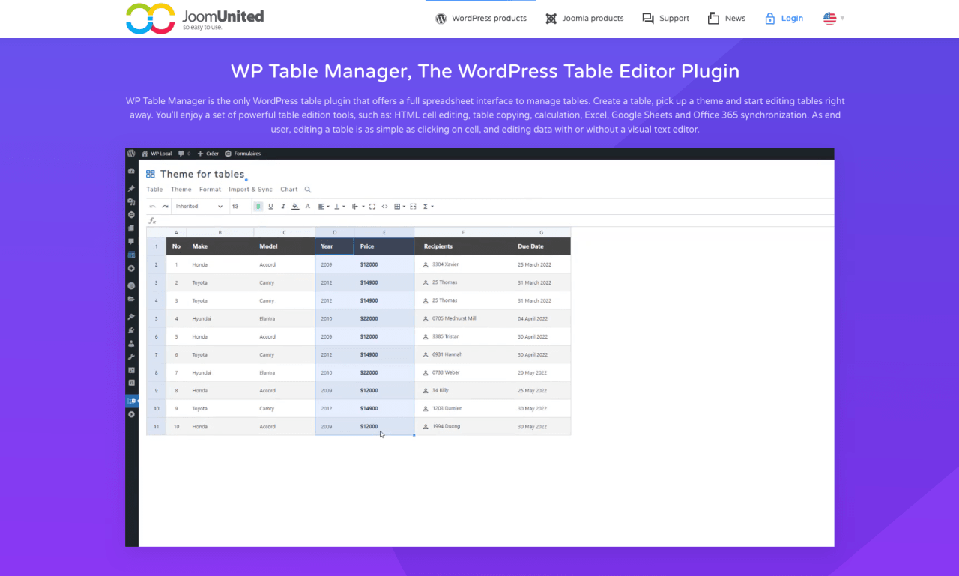Click the cell 0705 Medhurst Mill
Viewport: 959px width, 576px height.
click(x=463, y=318)
